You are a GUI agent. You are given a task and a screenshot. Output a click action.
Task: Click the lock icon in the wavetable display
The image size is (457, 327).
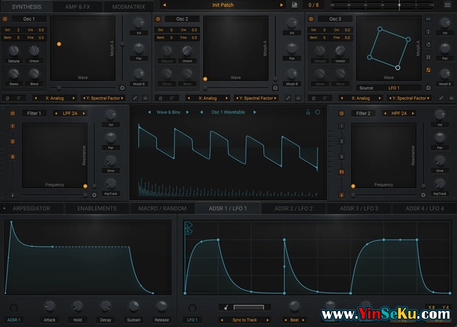pyautogui.click(x=308, y=112)
